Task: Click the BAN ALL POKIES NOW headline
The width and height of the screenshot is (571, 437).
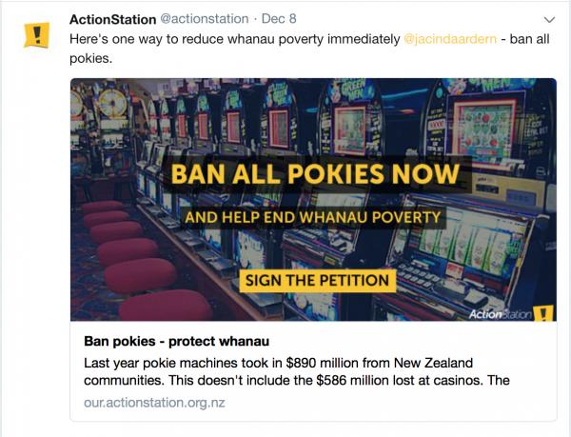Action: click(316, 175)
